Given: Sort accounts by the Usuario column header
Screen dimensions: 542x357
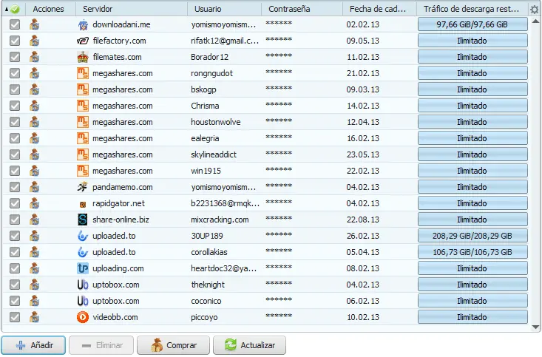Looking at the screenshot, I should tap(224, 9).
